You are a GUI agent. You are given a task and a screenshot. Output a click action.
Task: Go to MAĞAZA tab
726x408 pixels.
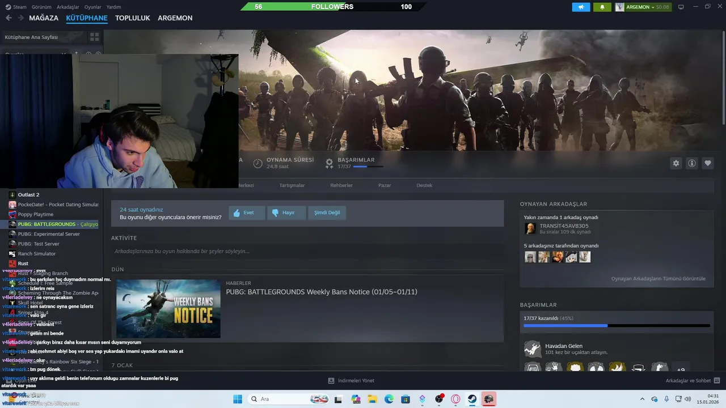(x=44, y=18)
